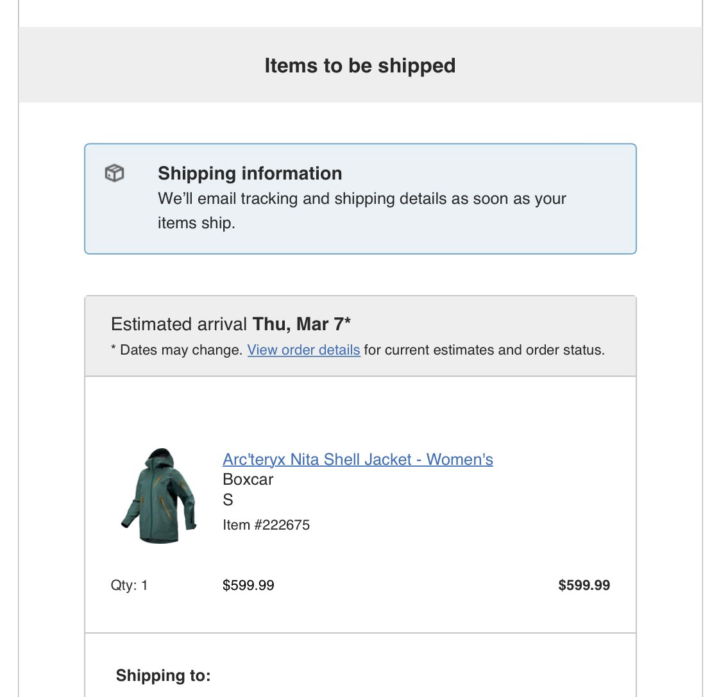Click the unit price beside the quantity

point(248,585)
